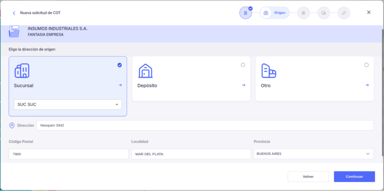Open the completed document step in progress bar
The width and height of the screenshot is (384, 191).
click(245, 13)
